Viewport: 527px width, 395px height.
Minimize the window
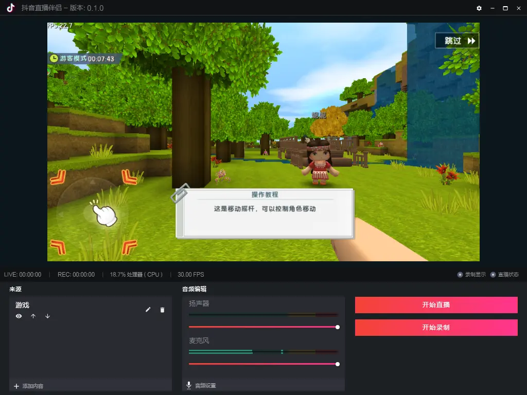[493, 8]
